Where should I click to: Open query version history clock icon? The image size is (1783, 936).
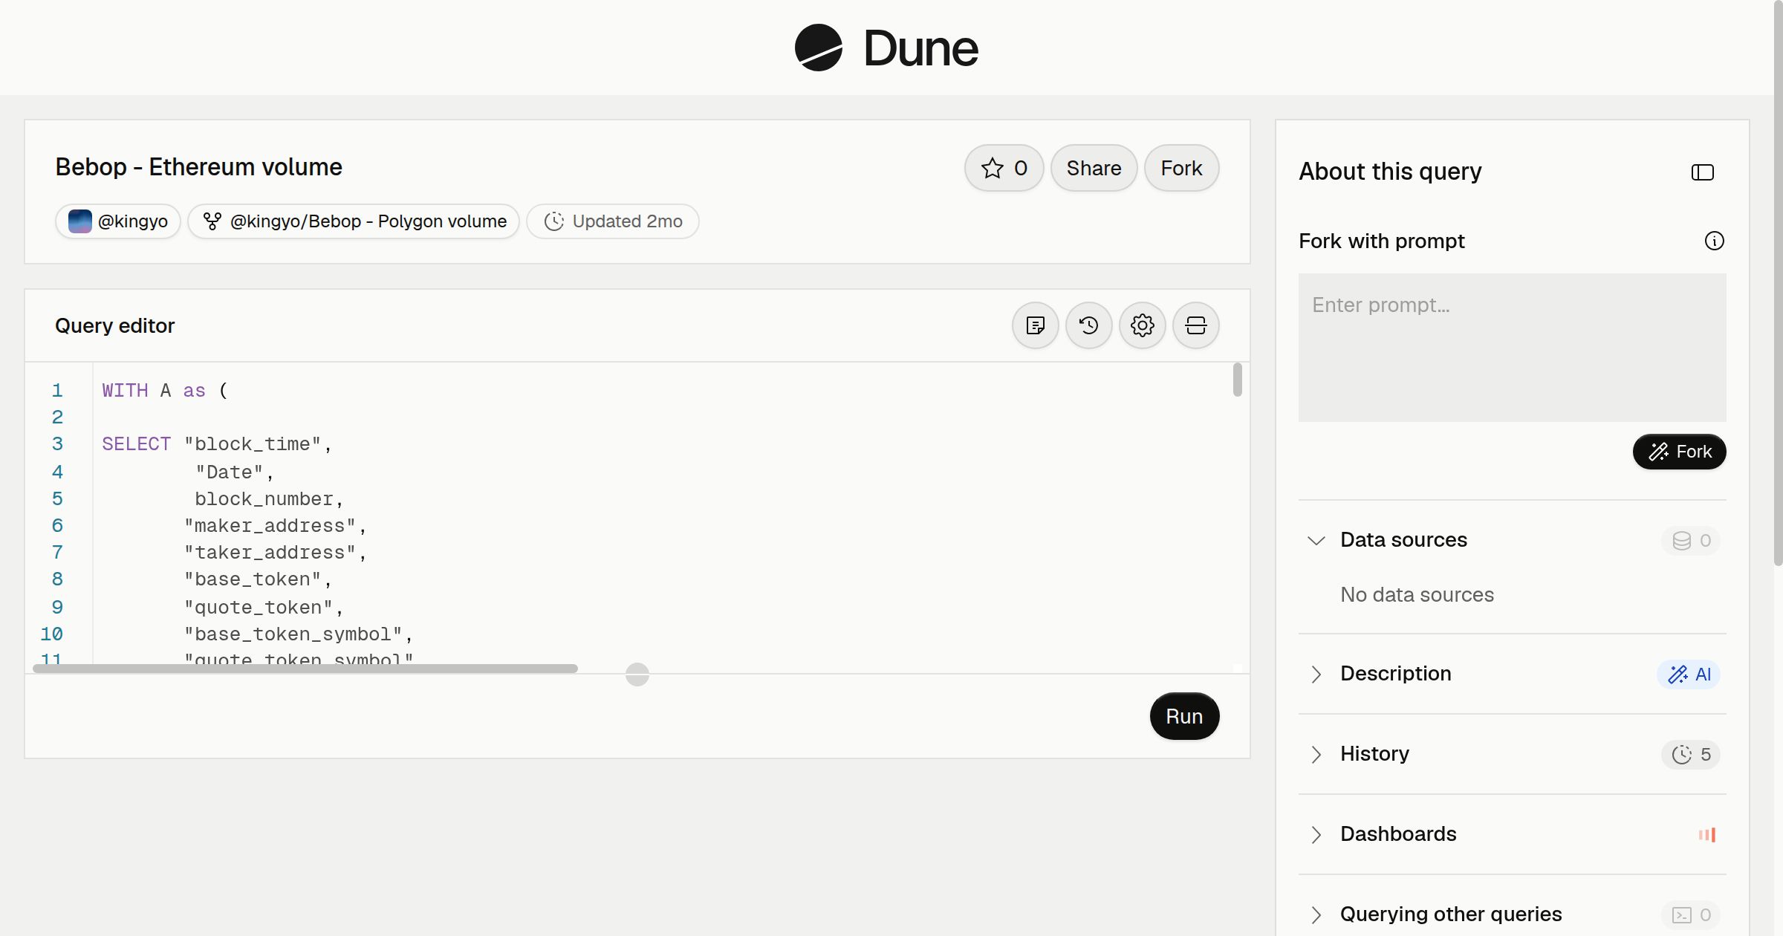click(x=1089, y=325)
